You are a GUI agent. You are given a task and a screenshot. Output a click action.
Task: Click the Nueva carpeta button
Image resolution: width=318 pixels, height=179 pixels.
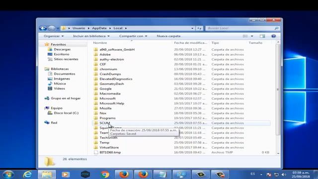point(168,36)
